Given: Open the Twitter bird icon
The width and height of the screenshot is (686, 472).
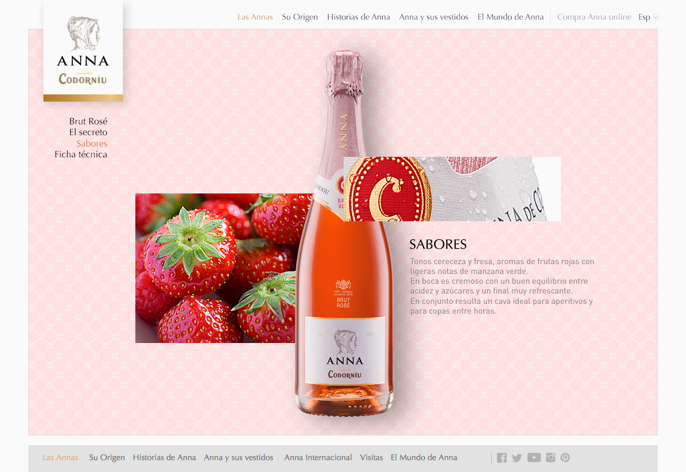Looking at the screenshot, I should pos(517,458).
